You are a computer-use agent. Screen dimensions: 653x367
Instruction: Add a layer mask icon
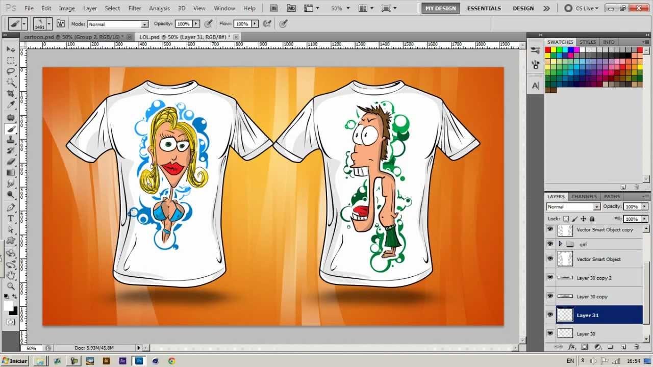(585, 347)
